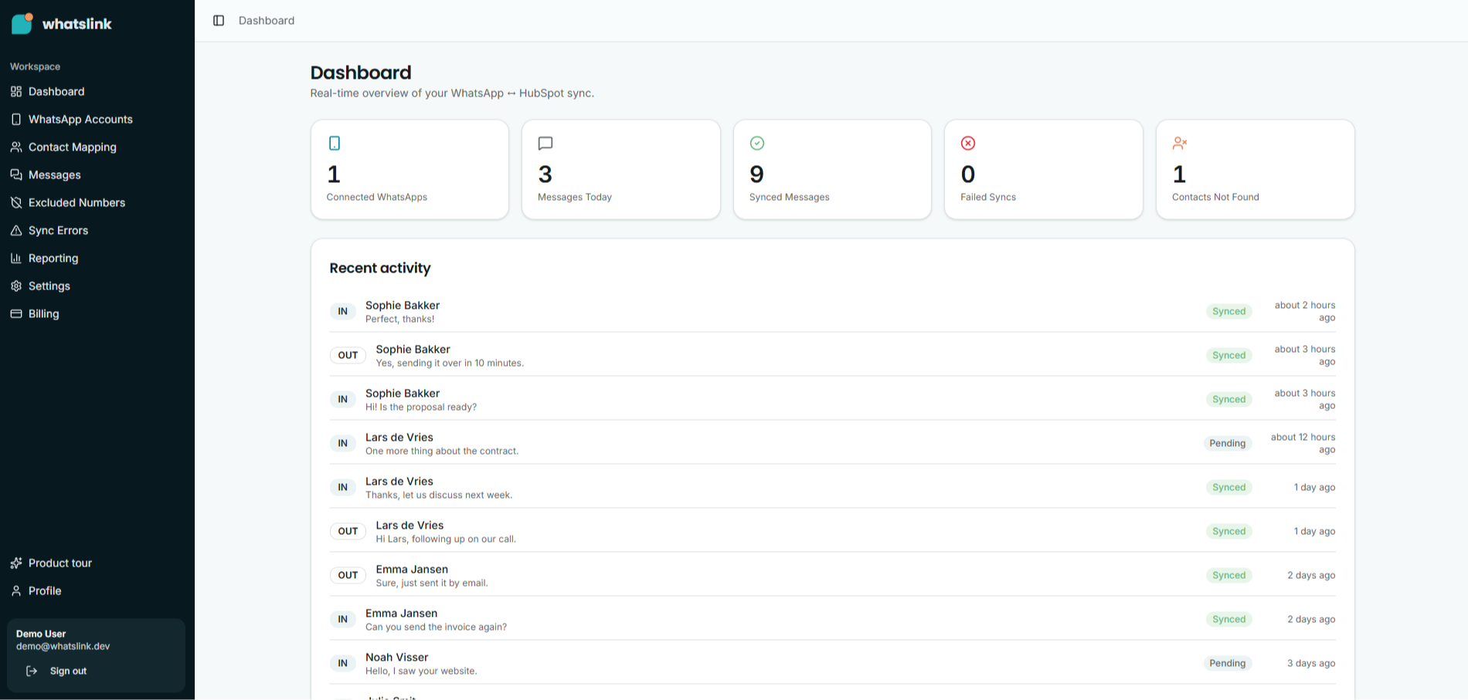Click the Contacts Not Found user icon

pyautogui.click(x=1180, y=143)
